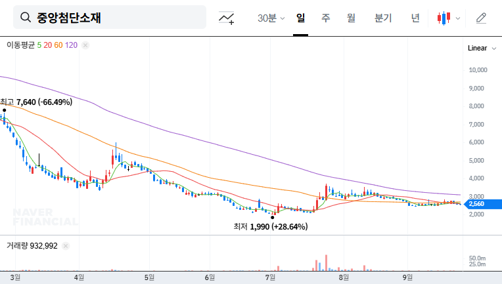Open the Linear scale dropdown

482,49
